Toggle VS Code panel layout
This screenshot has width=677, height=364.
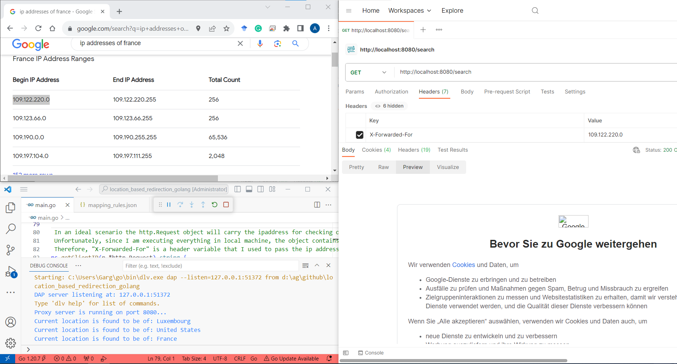249,189
